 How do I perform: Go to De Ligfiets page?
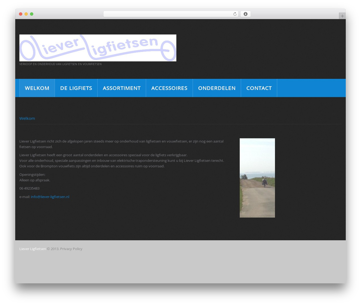pyautogui.click(x=76, y=88)
